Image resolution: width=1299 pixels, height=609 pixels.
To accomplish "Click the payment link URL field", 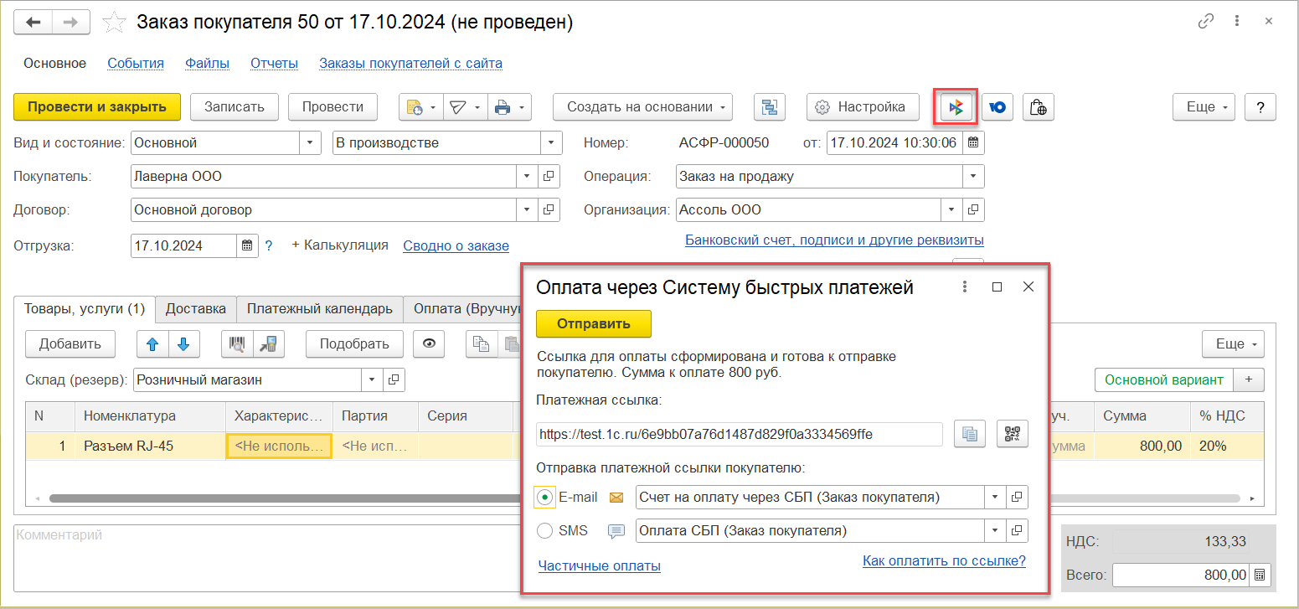I will tap(739, 434).
